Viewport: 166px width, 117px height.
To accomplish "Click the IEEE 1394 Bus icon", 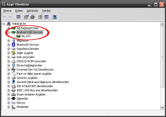I will (x=13, y=90).
